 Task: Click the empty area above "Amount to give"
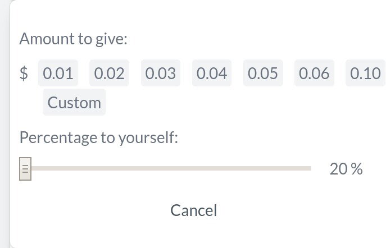(x=197, y=15)
